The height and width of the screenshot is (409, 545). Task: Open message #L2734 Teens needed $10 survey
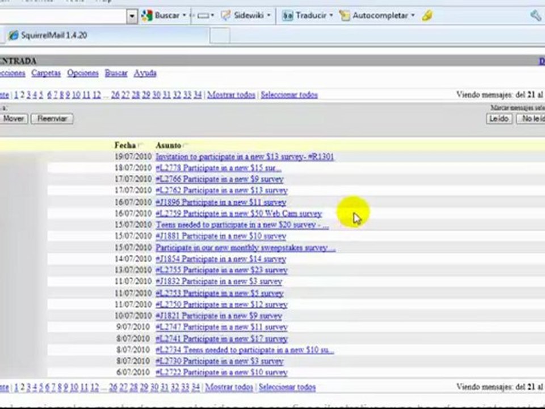point(245,350)
